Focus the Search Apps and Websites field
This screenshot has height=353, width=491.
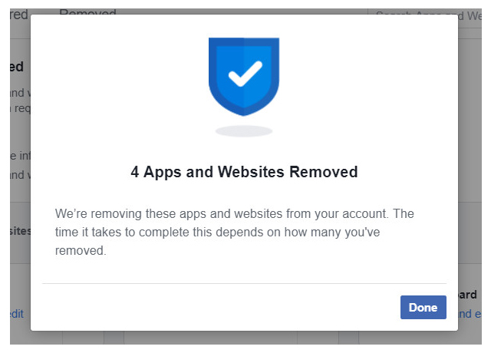click(430, 14)
